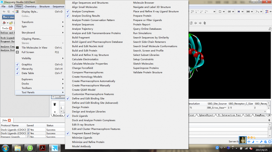Uncheck Fragment Based Design tool panel

coord(68,133)
